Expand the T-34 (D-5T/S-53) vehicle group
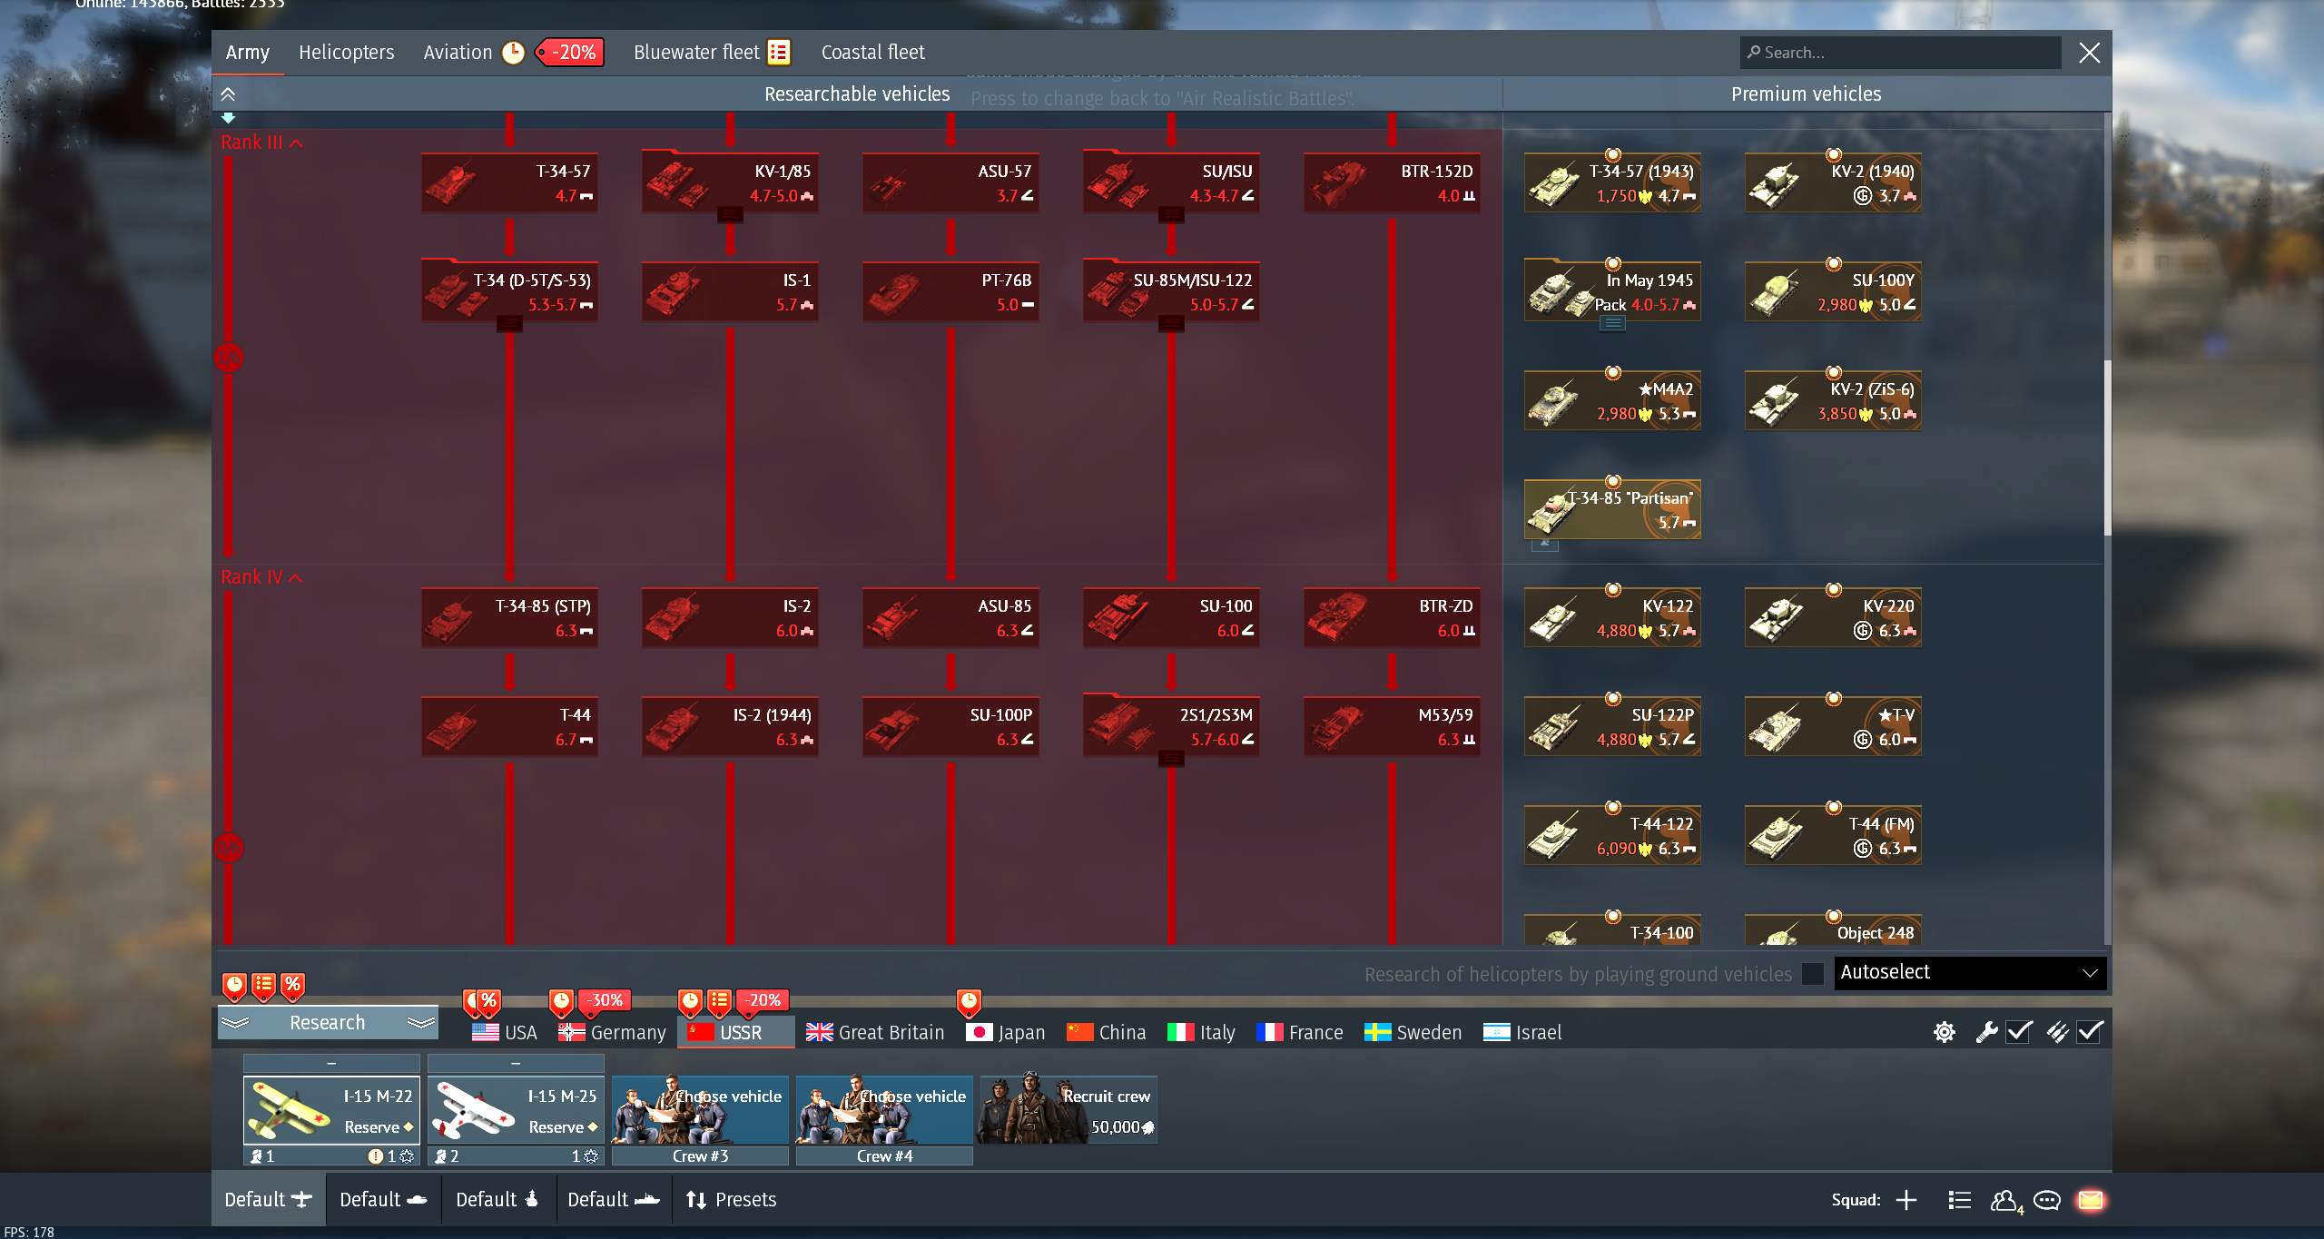The width and height of the screenshot is (2324, 1239). [x=509, y=324]
